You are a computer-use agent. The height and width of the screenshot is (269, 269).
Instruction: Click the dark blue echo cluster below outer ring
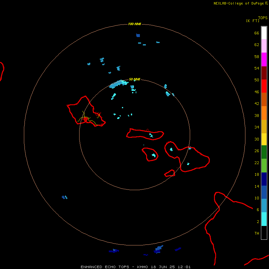pos(158,249)
